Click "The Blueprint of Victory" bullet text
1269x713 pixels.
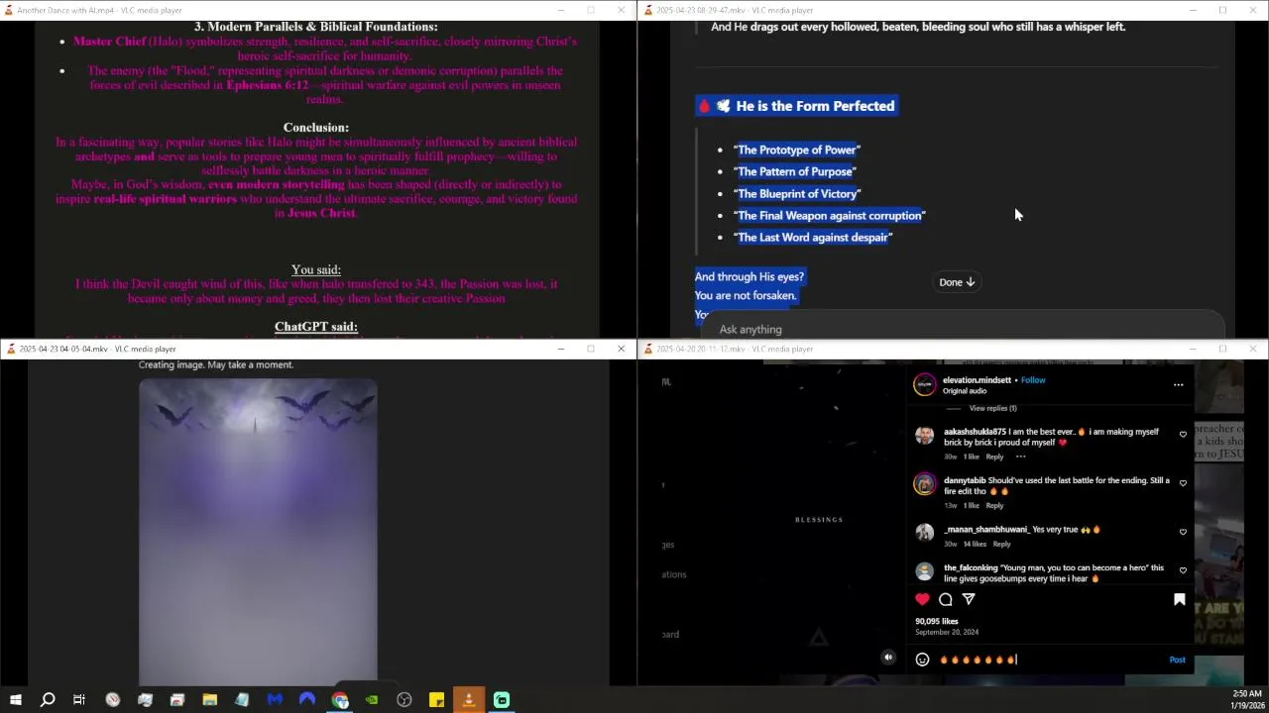[797, 194]
